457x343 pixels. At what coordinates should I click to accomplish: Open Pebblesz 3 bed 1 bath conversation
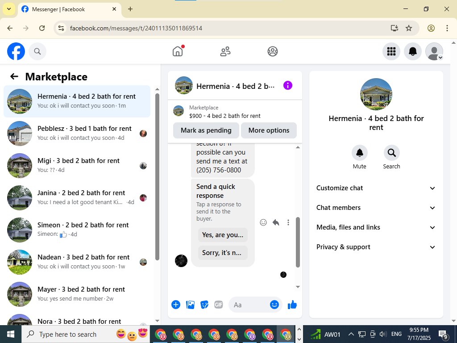pyautogui.click(x=77, y=133)
